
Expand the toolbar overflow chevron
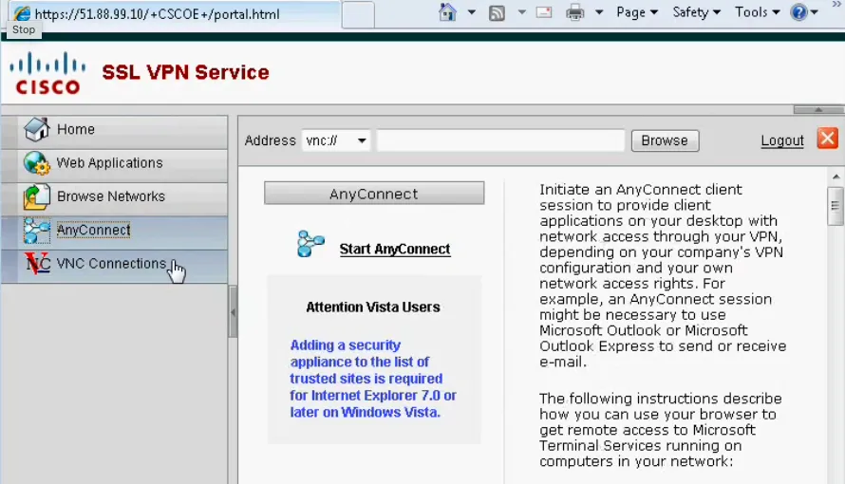click(x=836, y=4)
